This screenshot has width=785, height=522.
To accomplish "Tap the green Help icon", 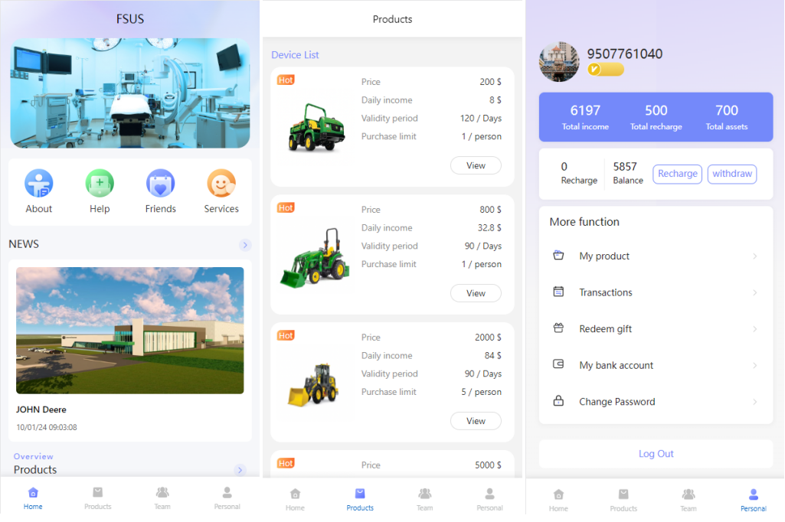I will tap(100, 183).
